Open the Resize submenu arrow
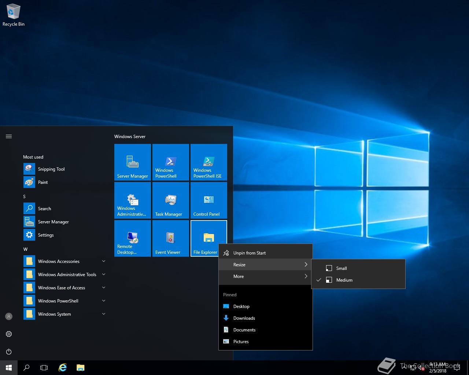The image size is (469, 375). [x=306, y=264]
